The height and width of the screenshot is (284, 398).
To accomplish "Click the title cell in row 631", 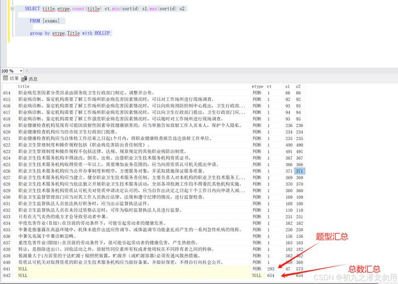I will 84,204.
